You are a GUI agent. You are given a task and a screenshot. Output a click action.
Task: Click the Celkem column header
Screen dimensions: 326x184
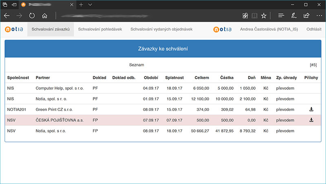[x=202, y=78]
